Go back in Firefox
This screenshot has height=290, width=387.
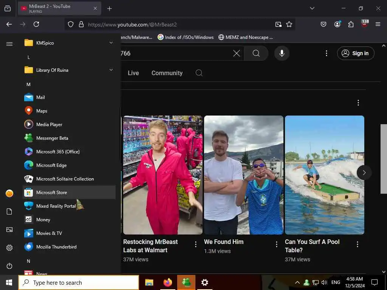tap(9, 24)
